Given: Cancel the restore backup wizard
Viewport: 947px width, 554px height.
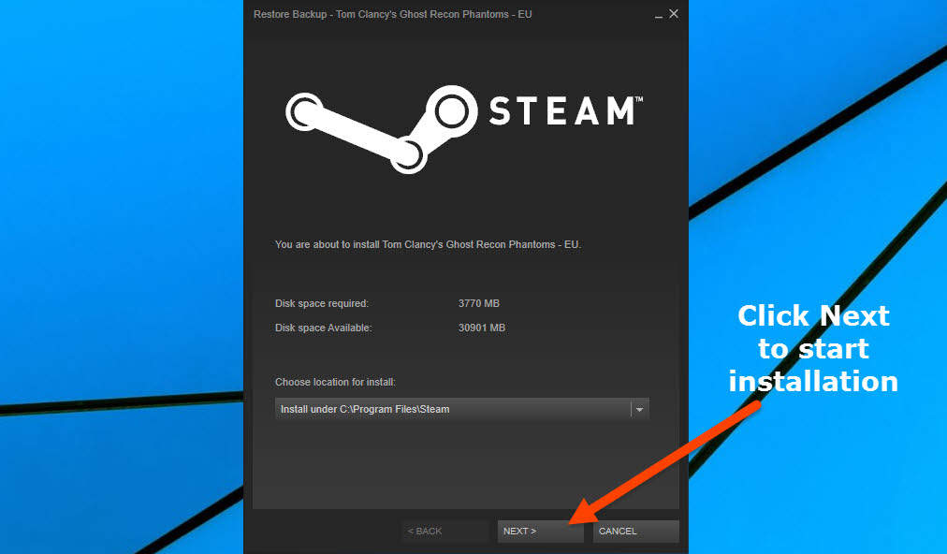Looking at the screenshot, I should 635,531.
